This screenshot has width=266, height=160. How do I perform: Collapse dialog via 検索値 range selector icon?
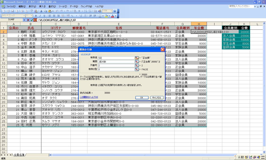tap(137, 58)
